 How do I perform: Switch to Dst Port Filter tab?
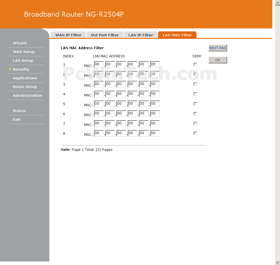(105, 35)
